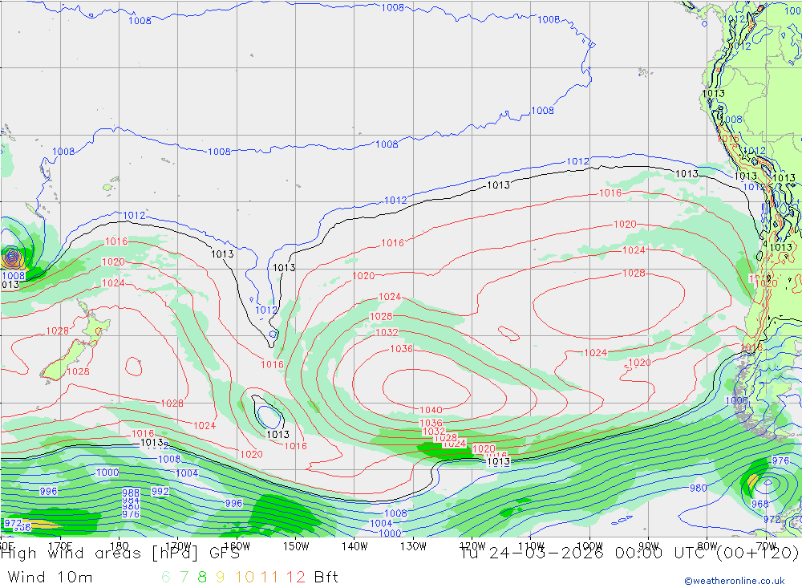This screenshot has height=588, width=802.
Task: Click the Beaufort 8 legend number
Action: 202,578
